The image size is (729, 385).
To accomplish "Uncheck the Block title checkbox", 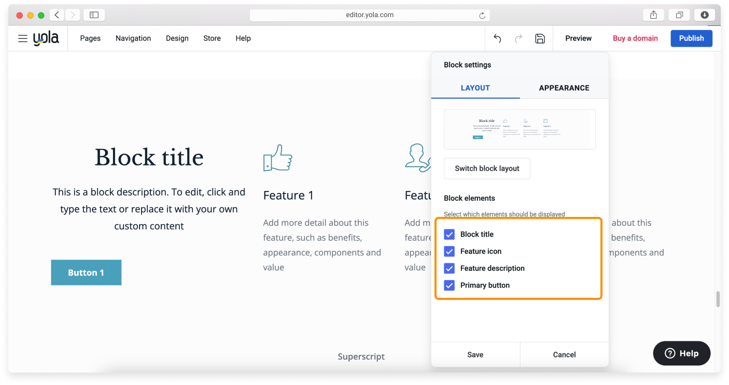I will (x=450, y=235).
